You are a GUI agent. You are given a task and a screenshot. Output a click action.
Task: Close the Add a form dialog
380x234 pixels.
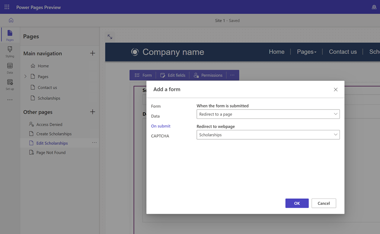click(x=336, y=90)
